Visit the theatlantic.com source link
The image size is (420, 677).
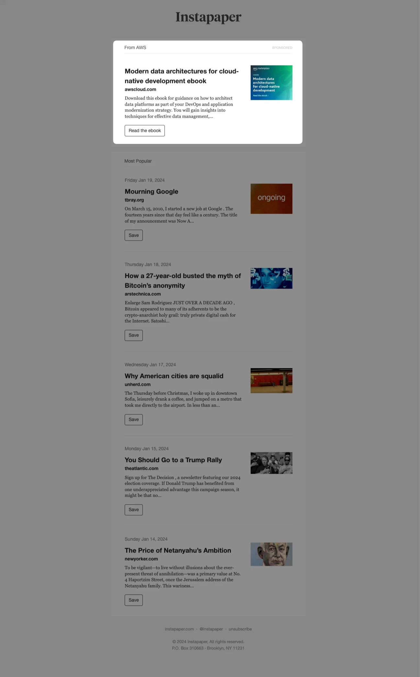click(x=141, y=468)
